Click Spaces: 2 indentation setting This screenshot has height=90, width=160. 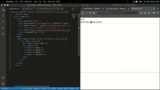(37, 88)
